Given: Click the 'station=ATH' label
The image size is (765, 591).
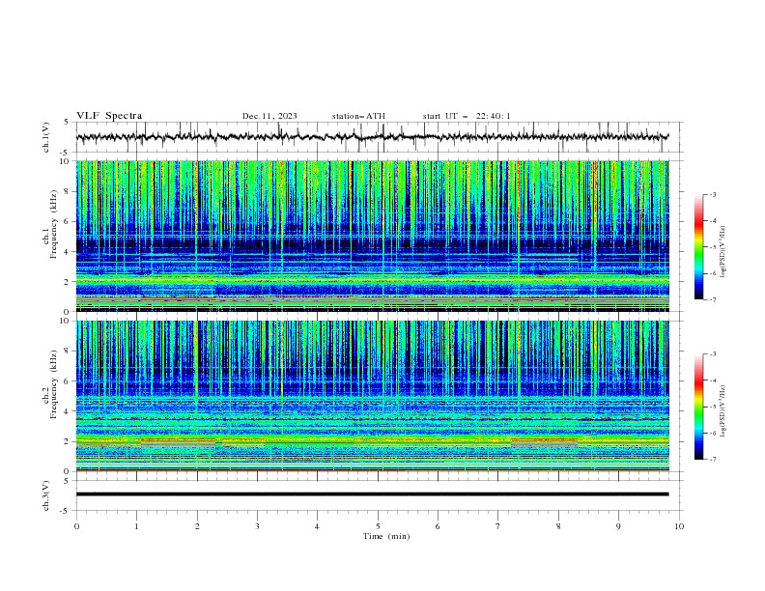Looking at the screenshot, I should (358, 116).
